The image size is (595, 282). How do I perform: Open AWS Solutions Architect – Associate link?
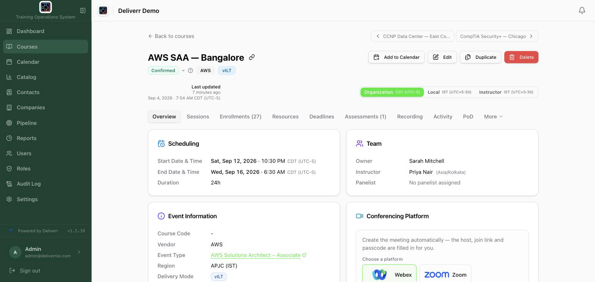[x=256, y=255]
